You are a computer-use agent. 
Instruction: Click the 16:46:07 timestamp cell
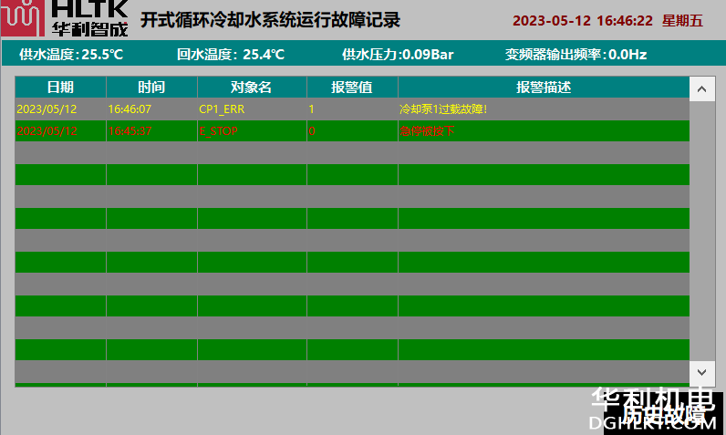[130, 109]
